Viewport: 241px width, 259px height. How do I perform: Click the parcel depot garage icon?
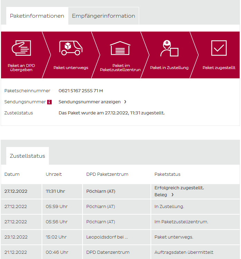[x=120, y=48]
